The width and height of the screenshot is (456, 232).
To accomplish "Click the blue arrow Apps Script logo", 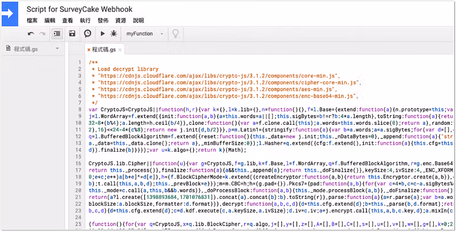I will (10, 14).
